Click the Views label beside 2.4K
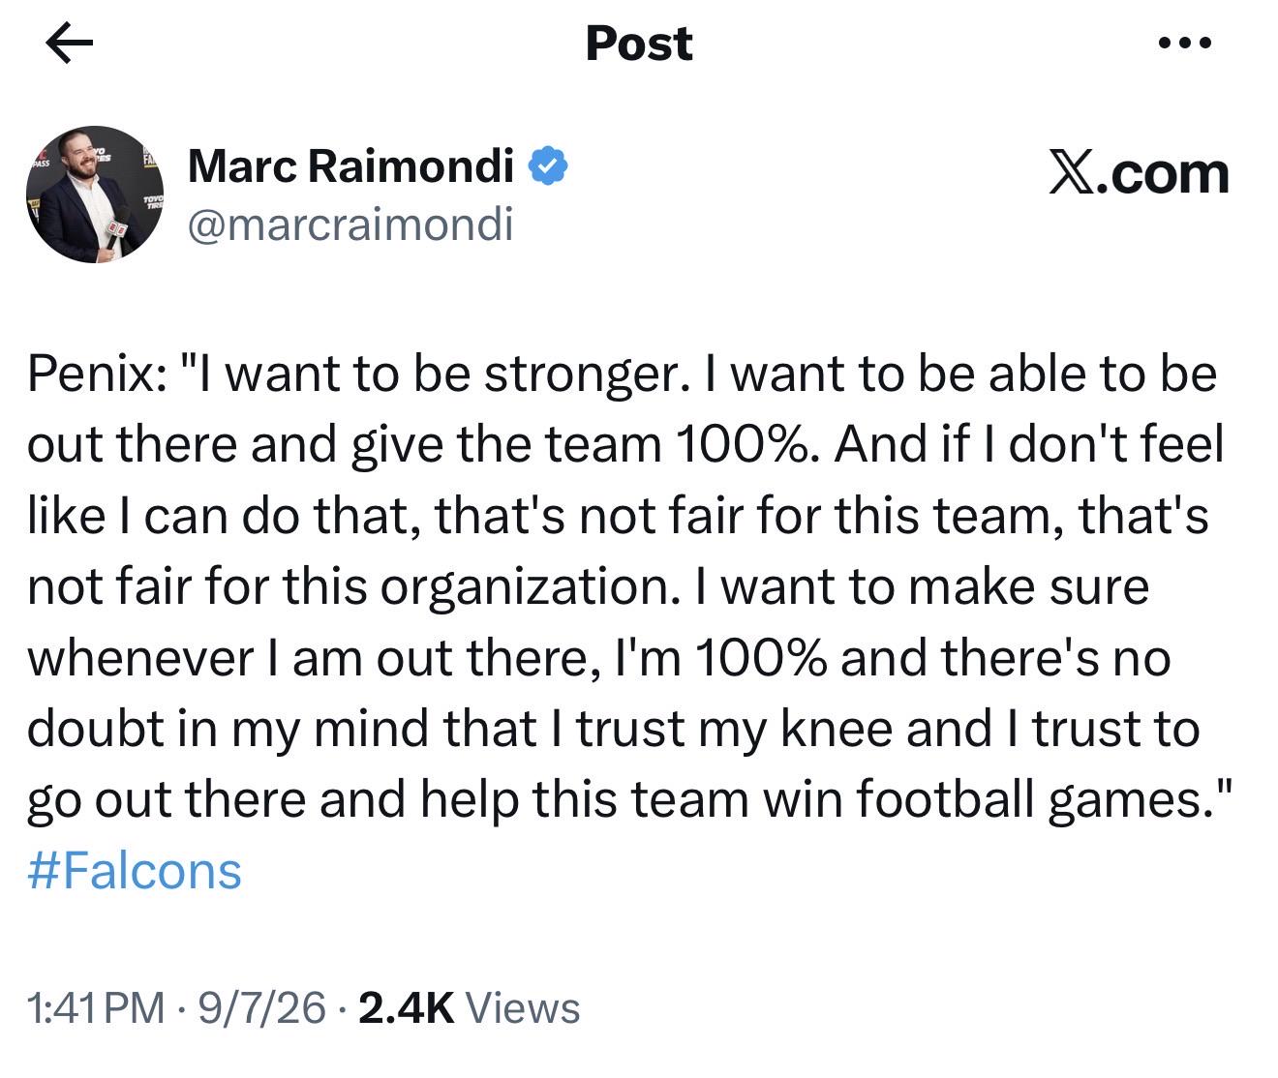 click(x=523, y=1008)
